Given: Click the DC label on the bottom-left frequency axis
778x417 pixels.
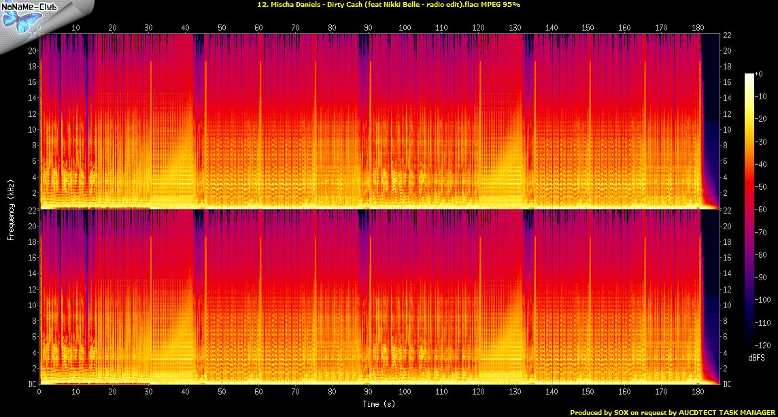Looking at the screenshot, I should pos(31,384).
